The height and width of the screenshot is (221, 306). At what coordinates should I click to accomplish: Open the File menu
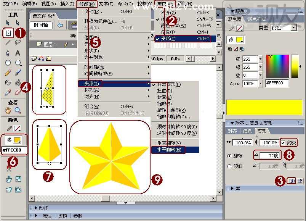pos(11,4)
